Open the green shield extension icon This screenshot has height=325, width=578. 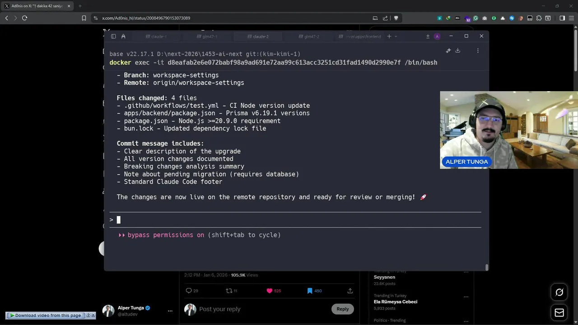tap(494, 18)
